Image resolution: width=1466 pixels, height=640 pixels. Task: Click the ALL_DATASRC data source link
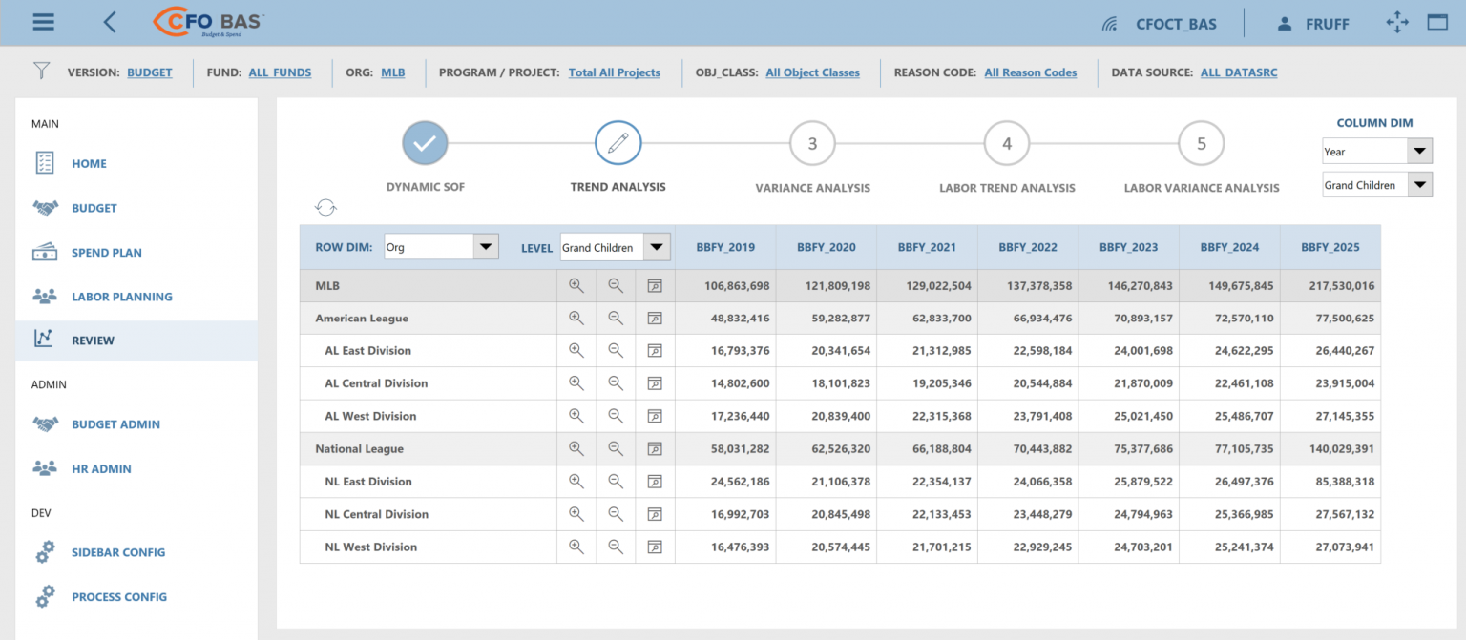tap(1239, 72)
